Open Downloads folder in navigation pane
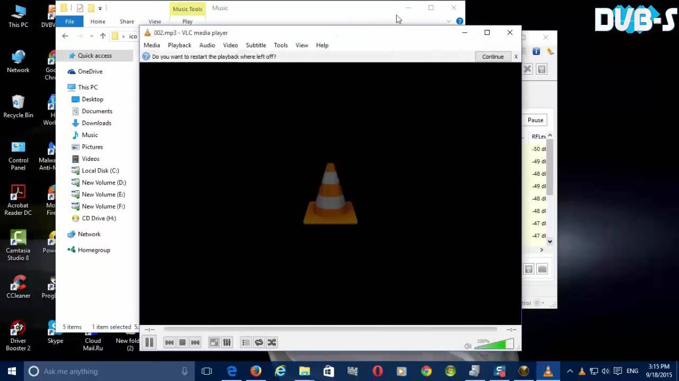The width and height of the screenshot is (679, 381). point(96,123)
